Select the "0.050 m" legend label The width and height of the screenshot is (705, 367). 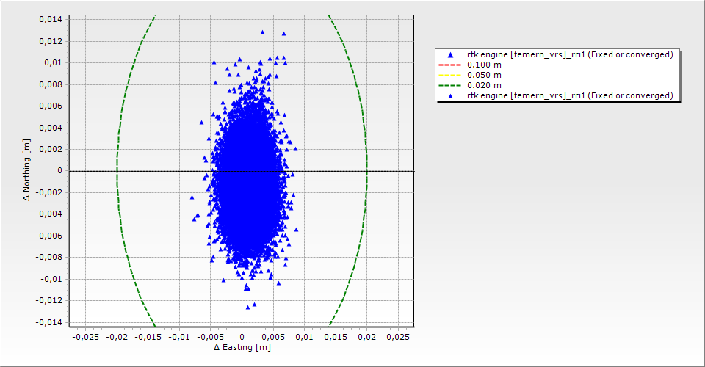(x=485, y=75)
